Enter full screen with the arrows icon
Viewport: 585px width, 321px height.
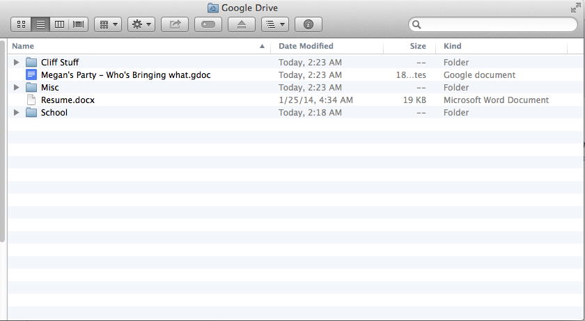pos(576,8)
